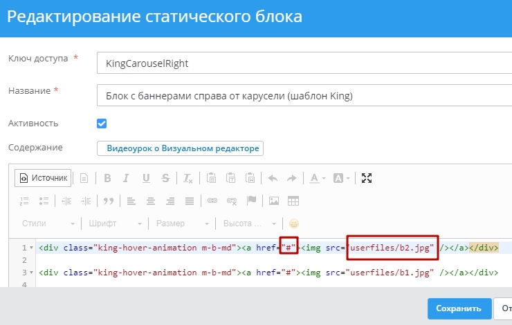Click the Сохранить button
Image resolution: width=512 pixels, height=325 pixels.
coord(459,308)
